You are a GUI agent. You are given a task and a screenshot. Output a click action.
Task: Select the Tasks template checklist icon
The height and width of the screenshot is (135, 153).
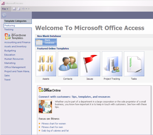(134, 64)
